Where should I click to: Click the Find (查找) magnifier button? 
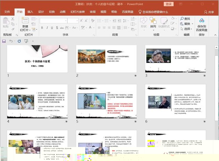(x=185, y=19)
